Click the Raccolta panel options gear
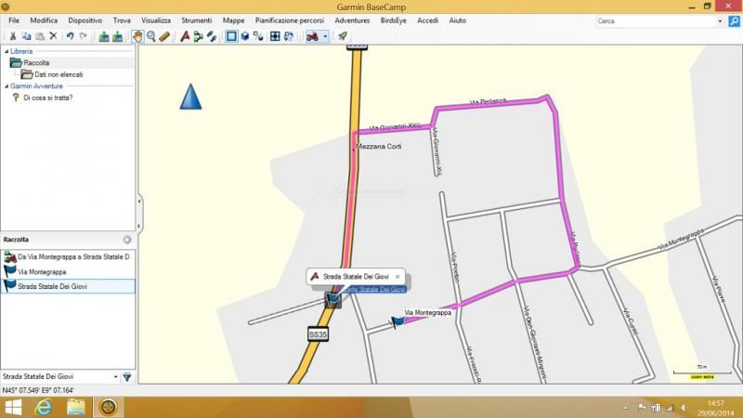This screenshot has height=418, width=743. [127, 240]
